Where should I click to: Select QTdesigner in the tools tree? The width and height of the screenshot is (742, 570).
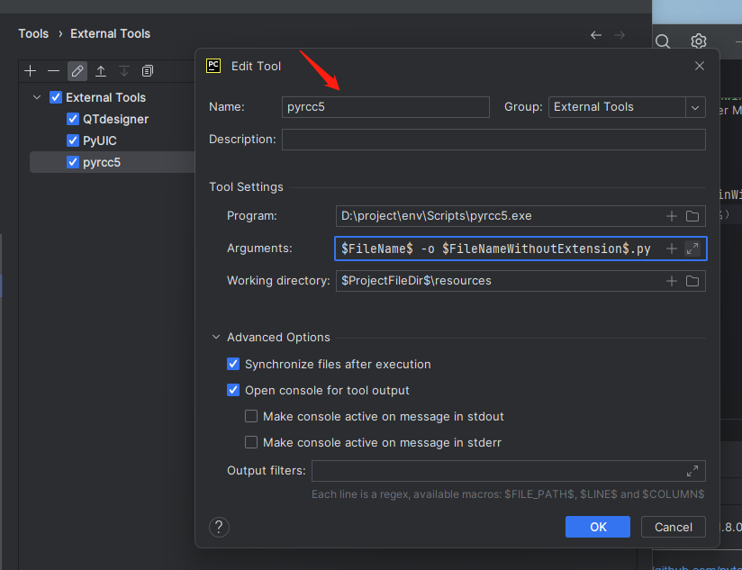point(115,119)
